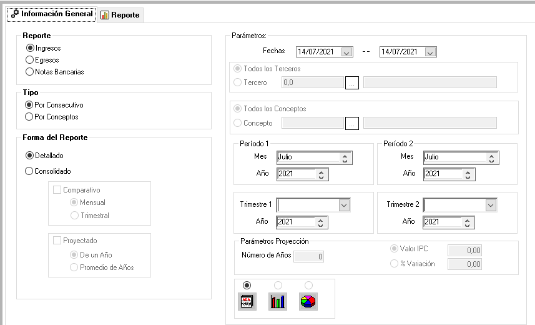Open the start date Fechas dropdown
Screen dimensions: 535x325
tap(347, 52)
